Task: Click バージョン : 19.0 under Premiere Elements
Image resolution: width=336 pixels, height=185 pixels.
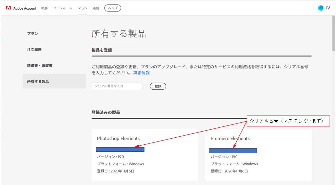Action: (x=224, y=157)
